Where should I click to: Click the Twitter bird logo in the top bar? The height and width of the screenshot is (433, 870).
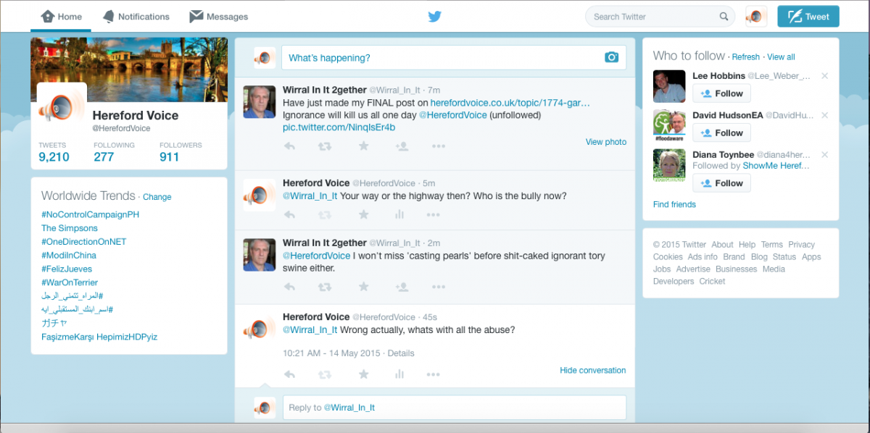click(x=434, y=16)
